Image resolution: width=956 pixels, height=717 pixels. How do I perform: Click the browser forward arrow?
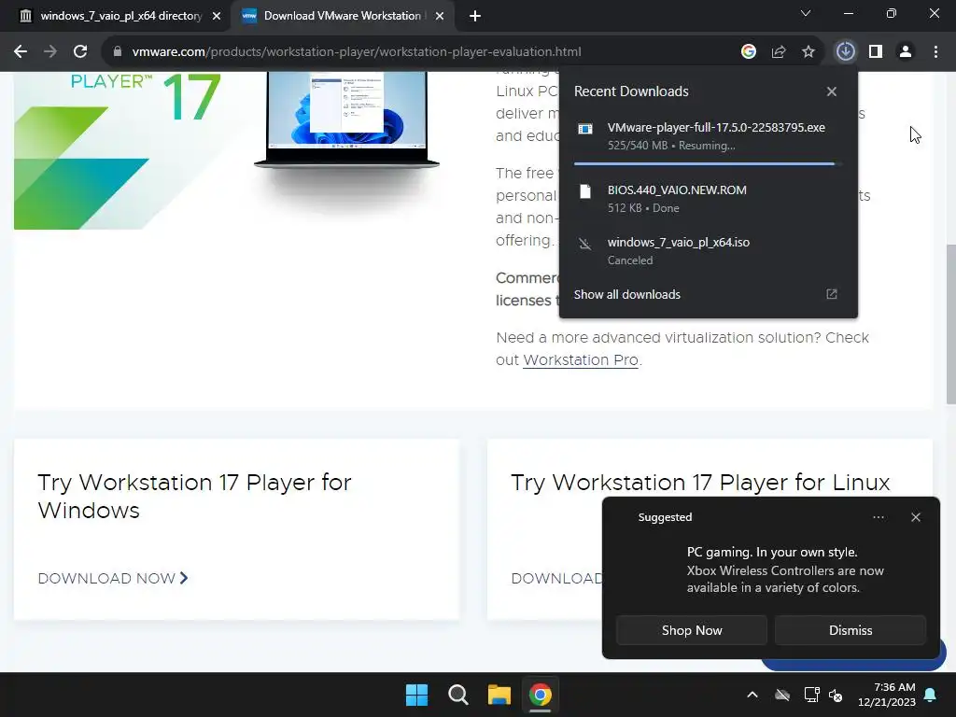50,52
